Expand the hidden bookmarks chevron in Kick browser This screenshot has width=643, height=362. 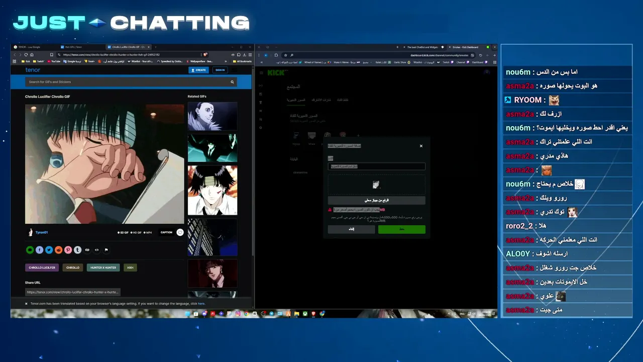point(261,62)
